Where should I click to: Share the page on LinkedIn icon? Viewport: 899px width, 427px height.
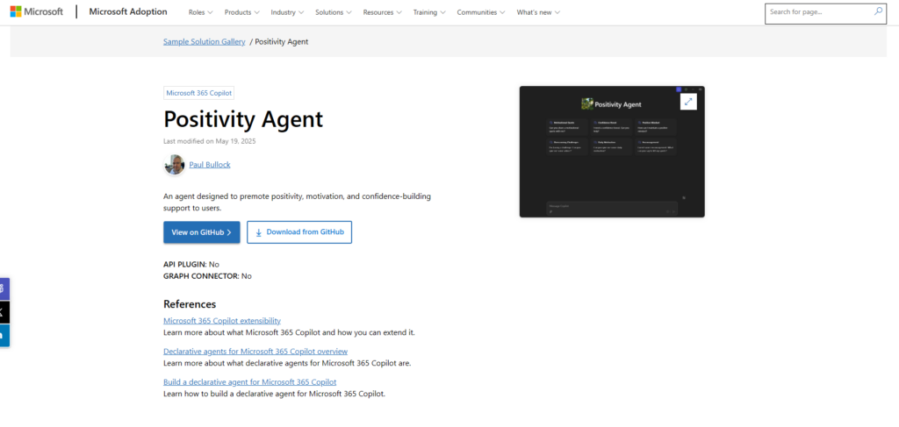pyautogui.click(x=4, y=335)
